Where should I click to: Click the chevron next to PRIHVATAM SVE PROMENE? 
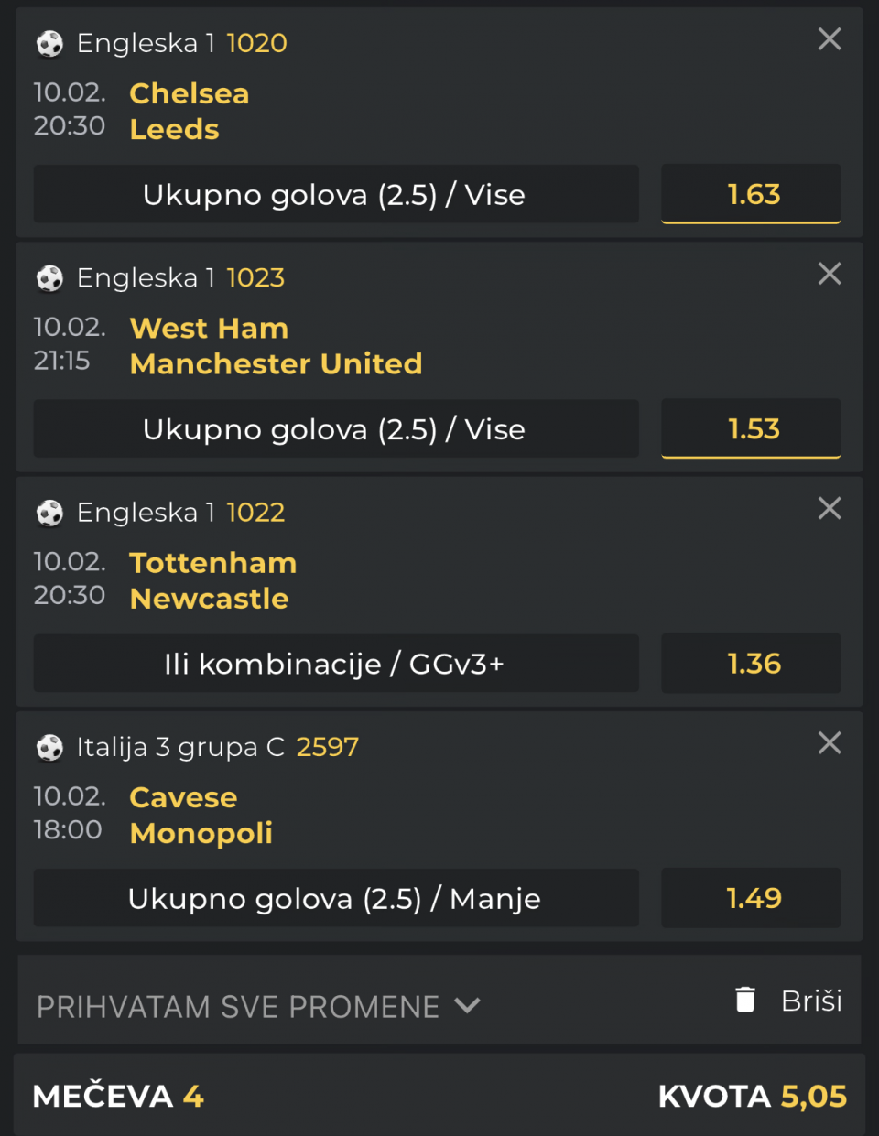467,1005
